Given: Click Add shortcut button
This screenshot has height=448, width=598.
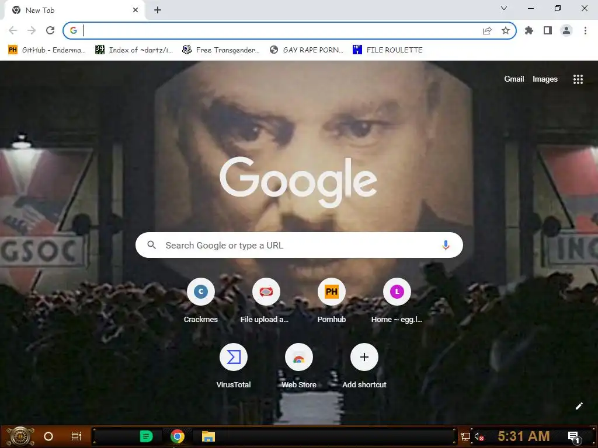Looking at the screenshot, I should 364,366.
